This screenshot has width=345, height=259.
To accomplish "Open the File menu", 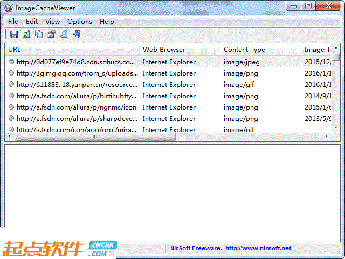I will [x=13, y=22].
